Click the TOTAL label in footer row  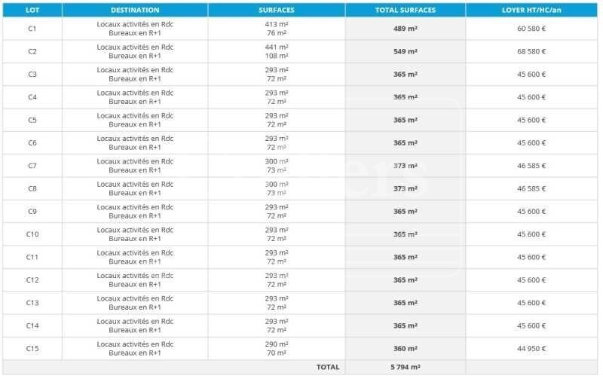click(x=328, y=367)
